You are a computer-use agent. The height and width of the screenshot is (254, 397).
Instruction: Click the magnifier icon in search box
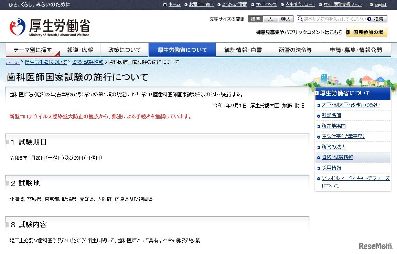click(x=300, y=19)
